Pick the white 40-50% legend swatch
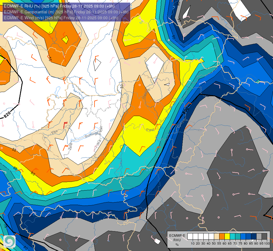Viewport: 273px width, 251px height. click(x=211, y=236)
